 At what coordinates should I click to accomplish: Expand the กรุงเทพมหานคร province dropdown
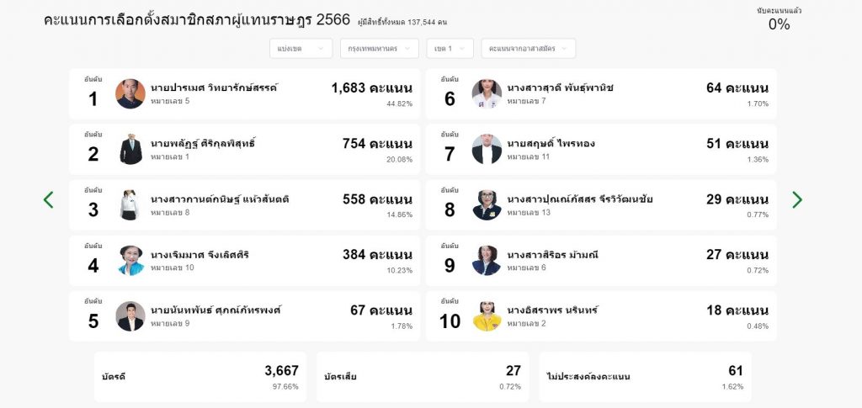(x=380, y=48)
